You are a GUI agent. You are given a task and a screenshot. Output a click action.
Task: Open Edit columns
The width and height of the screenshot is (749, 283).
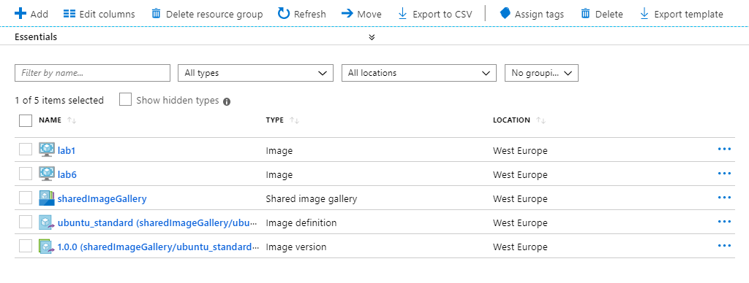coord(99,14)
